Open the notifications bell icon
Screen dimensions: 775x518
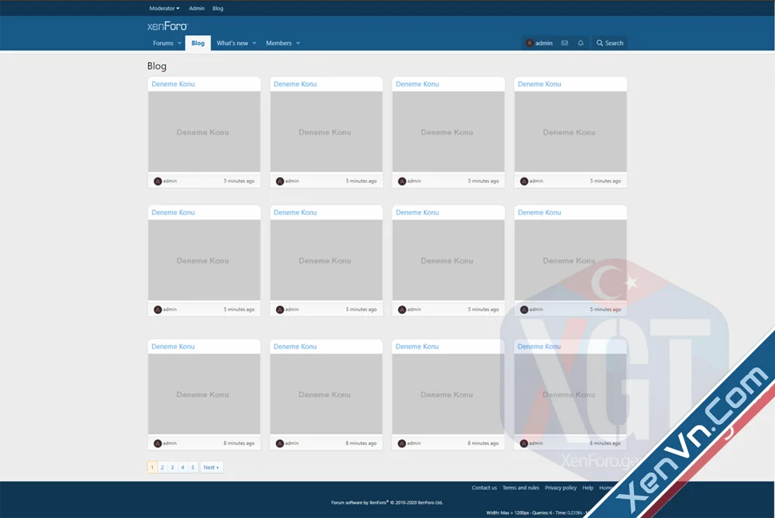pos(580,43)
